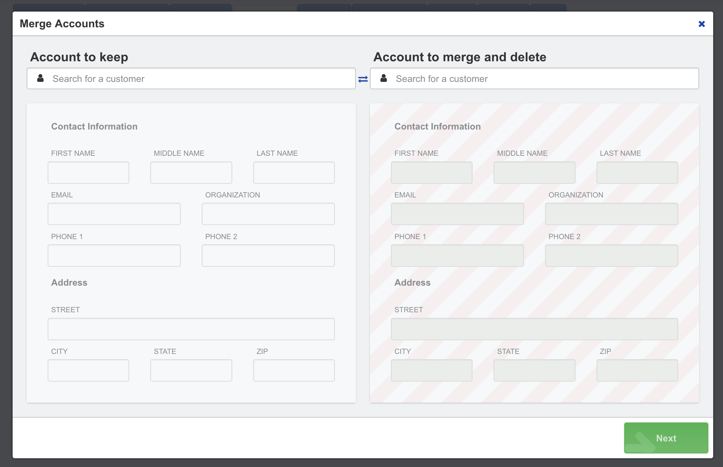Click Email field in account to delete

(x=457, y=214)
